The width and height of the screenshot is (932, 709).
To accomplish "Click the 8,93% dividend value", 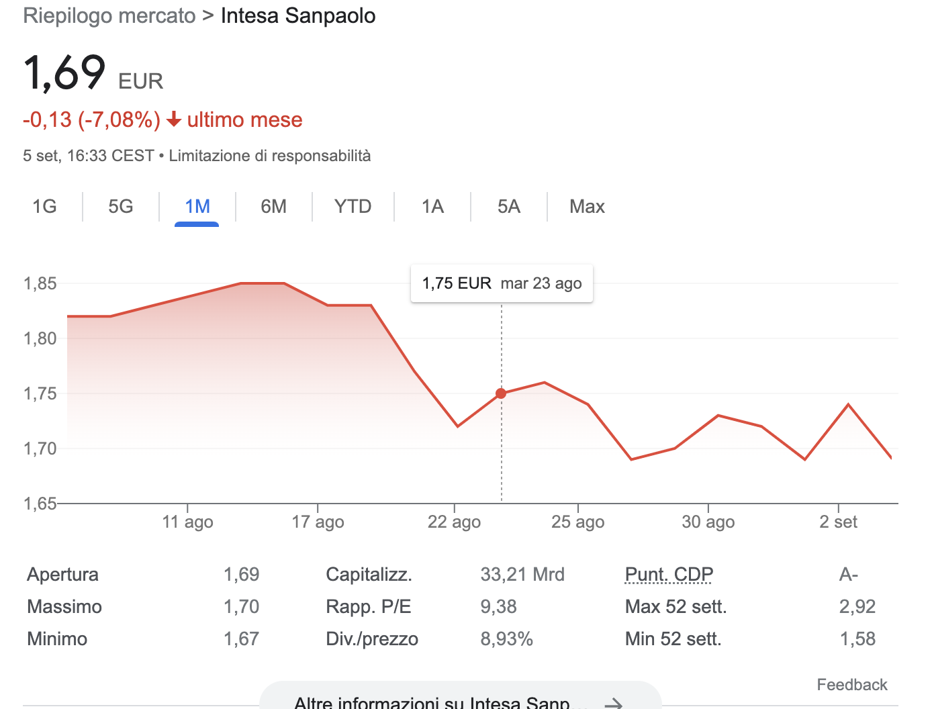I will 506,639.
